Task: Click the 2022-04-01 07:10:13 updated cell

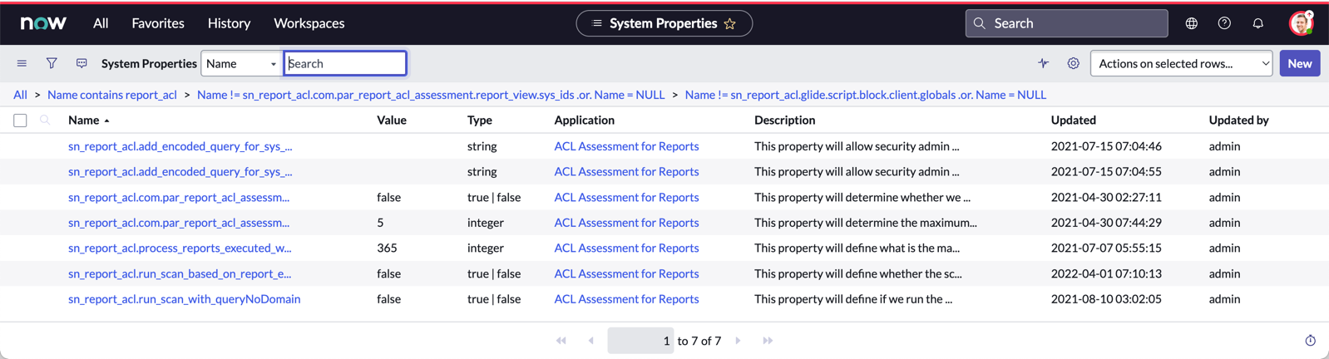Action: point(1106,274)
